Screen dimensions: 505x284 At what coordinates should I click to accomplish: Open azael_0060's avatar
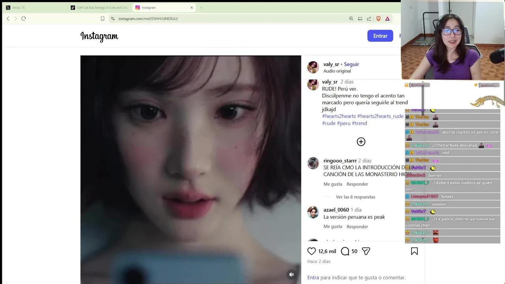[313, 212]
